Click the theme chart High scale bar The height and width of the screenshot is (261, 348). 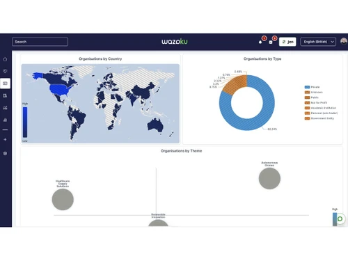(x=335, y=219)
